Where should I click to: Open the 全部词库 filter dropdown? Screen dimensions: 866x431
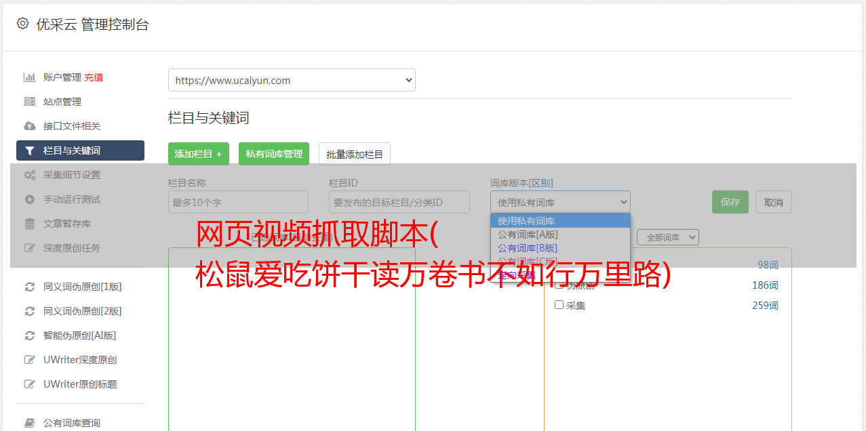667,237
